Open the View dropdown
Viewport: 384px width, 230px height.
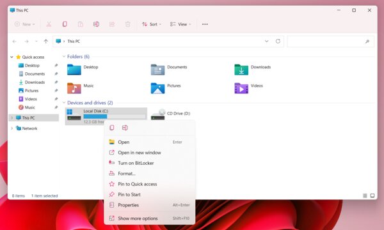coord(180,24)
